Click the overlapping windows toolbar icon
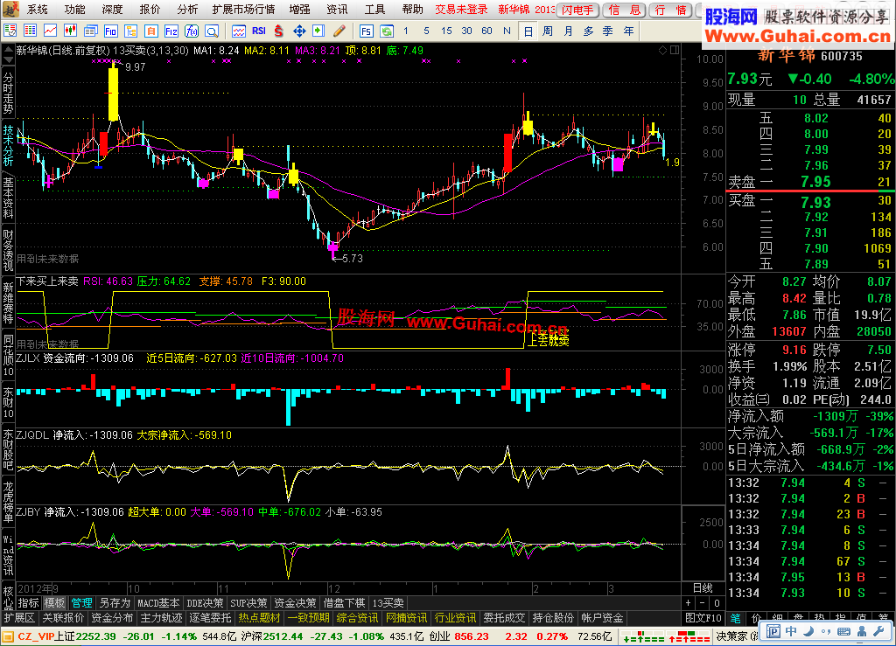 click(x=90, y=31)
